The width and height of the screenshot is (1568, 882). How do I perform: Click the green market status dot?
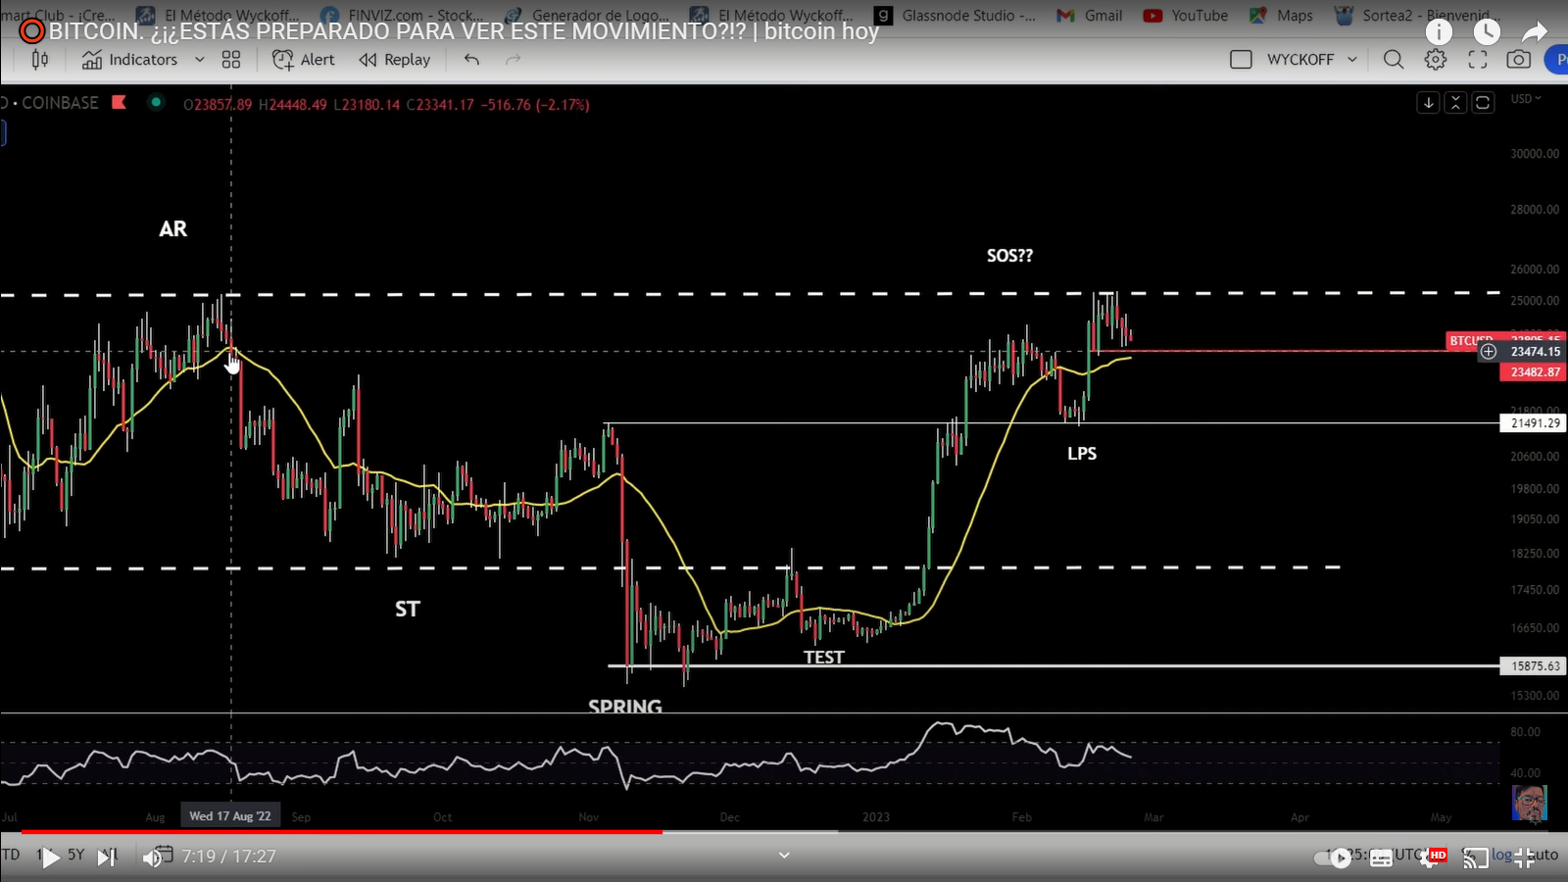click(156, 102)
